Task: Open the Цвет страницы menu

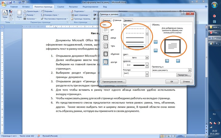Action: (80, 15)
